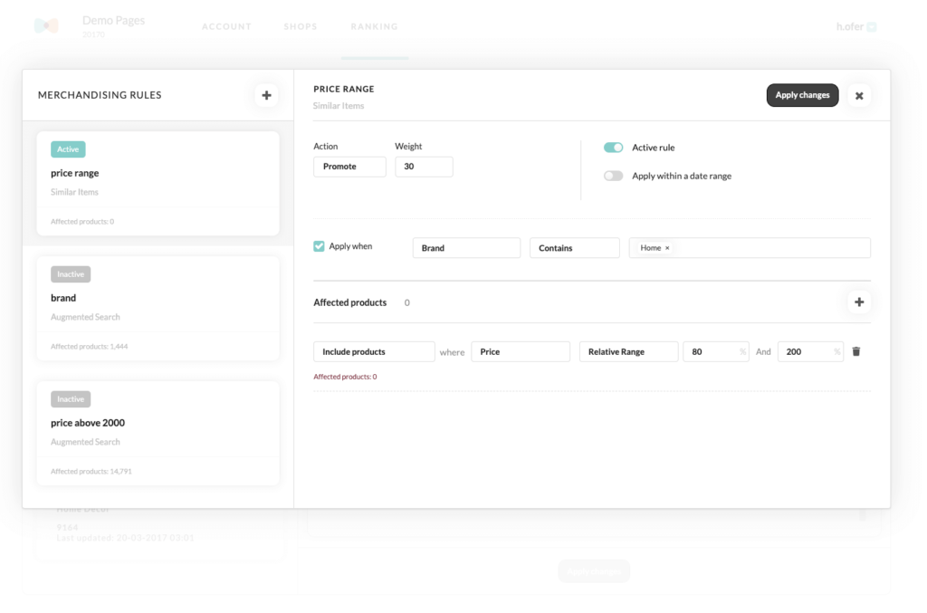Click the MERCHANDISING RULES heading
Screen dimensions: 927x613
coord(100,95)
